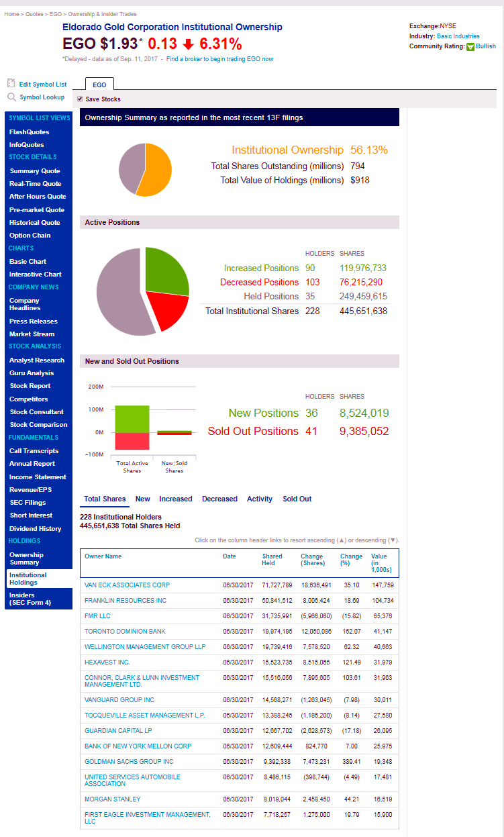Click the Basic Industries industry link

coord(458,36)
